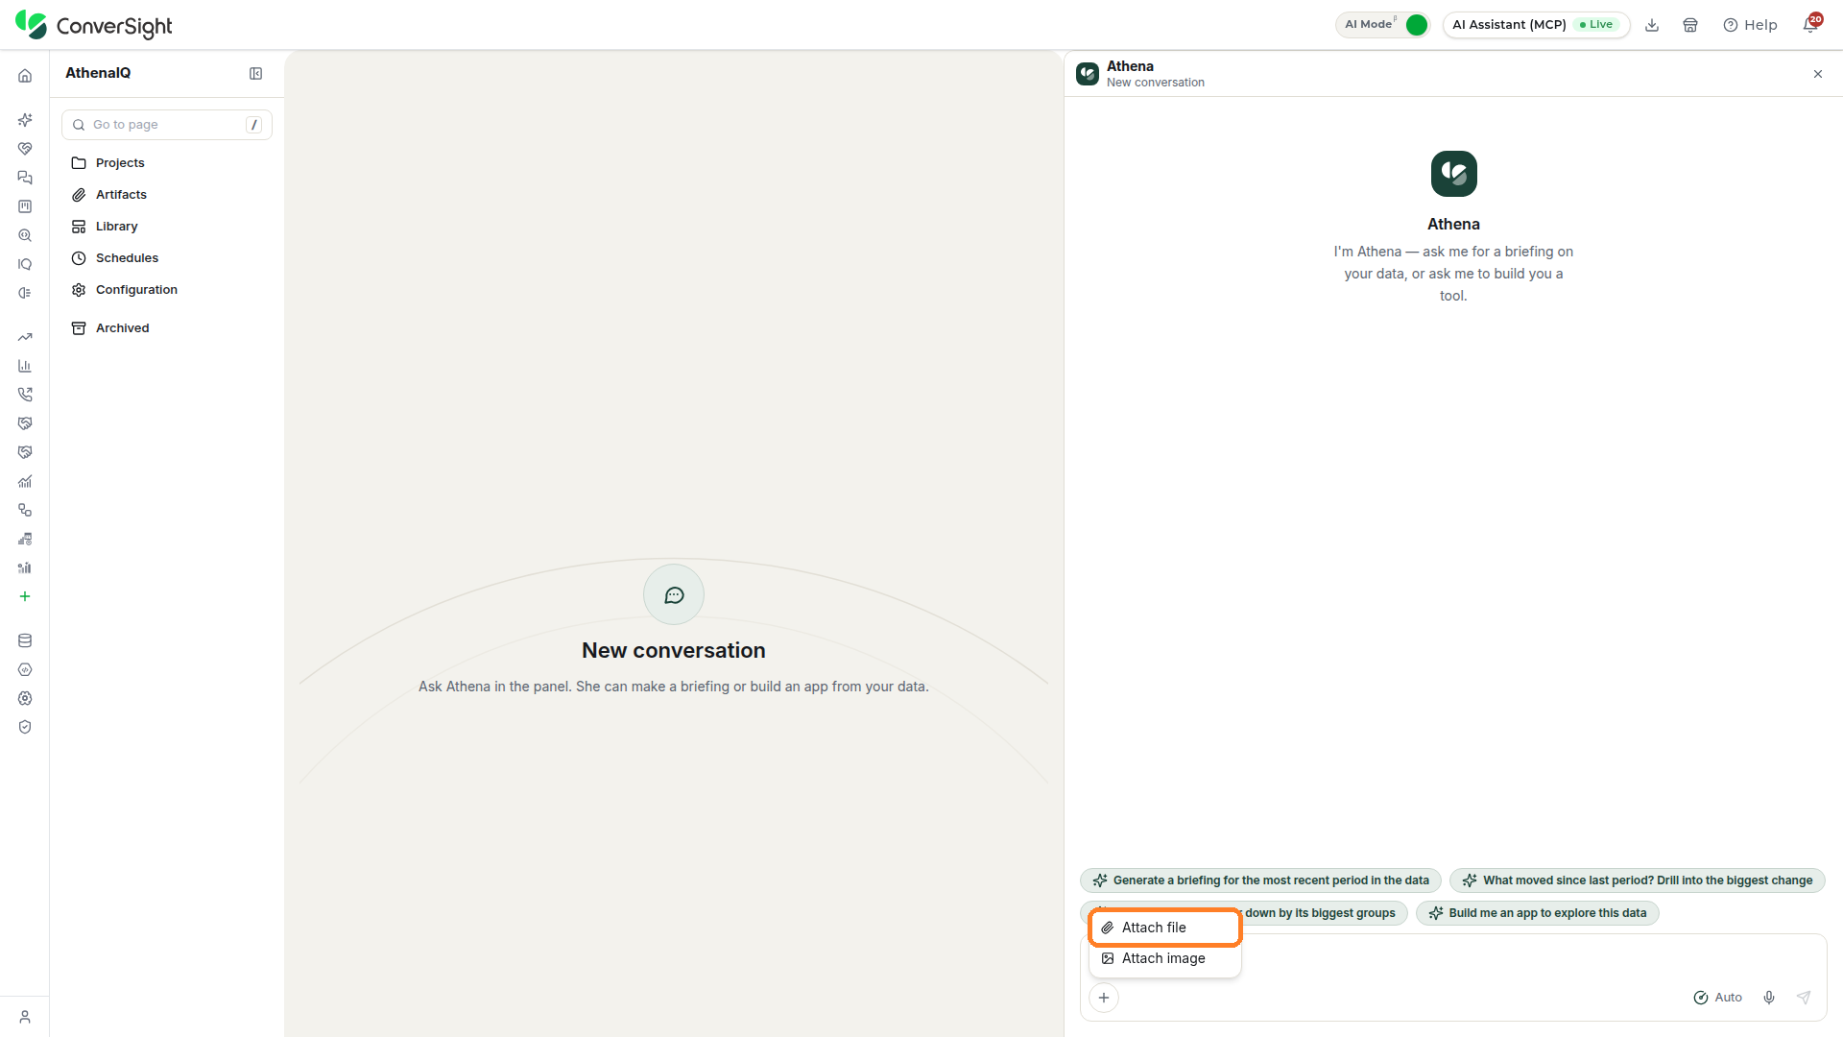
Task: Click the Go to page search field
Action: [x=167, y=125]
